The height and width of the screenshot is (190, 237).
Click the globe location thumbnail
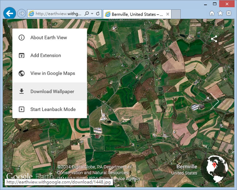pyautogui.click(x=215, y=169)
